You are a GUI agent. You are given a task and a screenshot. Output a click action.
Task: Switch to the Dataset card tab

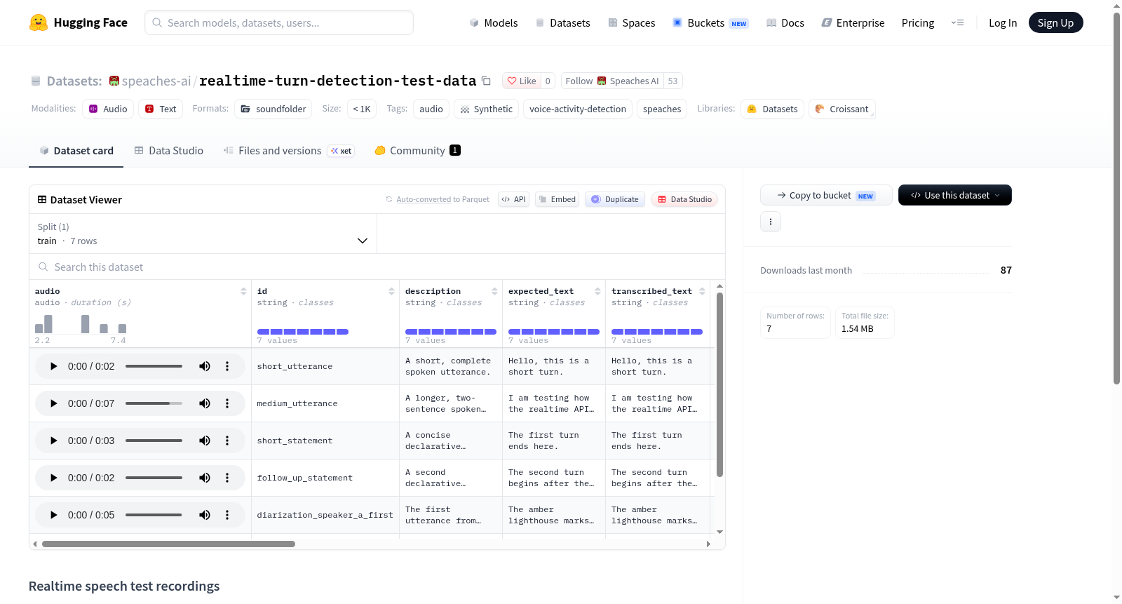pos(76,150)
